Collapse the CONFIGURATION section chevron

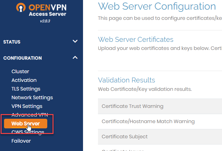click(75, 57)
